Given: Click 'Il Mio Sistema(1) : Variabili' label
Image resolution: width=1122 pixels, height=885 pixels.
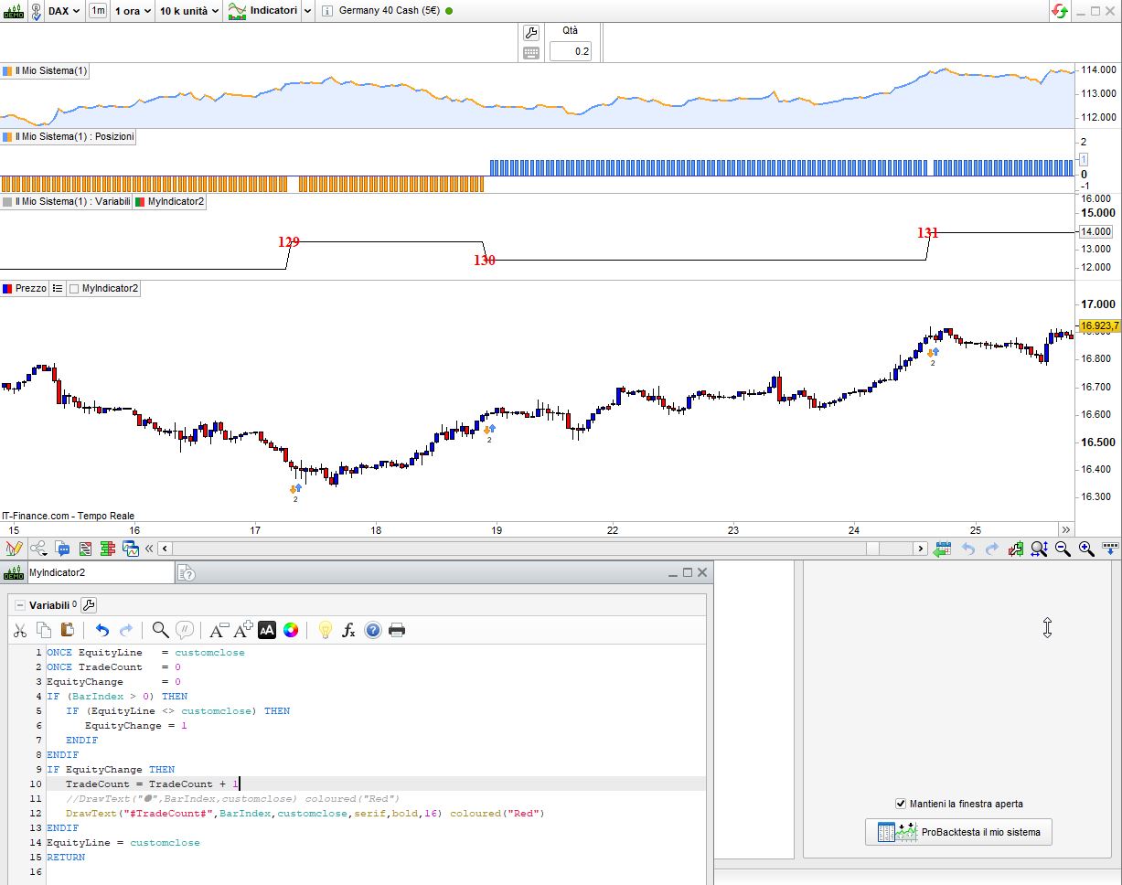Looking at the screenshot, I should pos(66,201).
